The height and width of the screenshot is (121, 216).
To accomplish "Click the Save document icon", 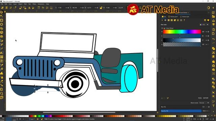I will point(213,21).
